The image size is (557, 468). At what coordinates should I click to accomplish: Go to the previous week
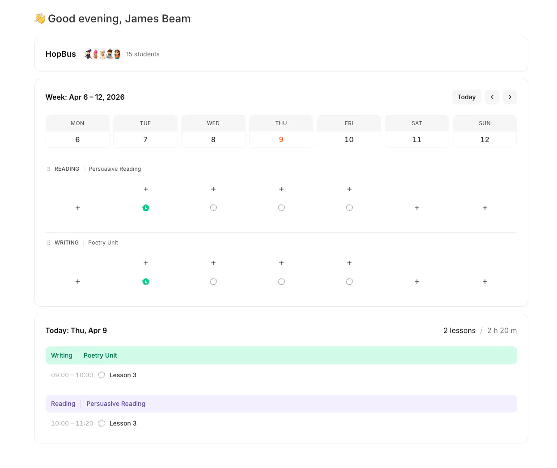(492, 97)
